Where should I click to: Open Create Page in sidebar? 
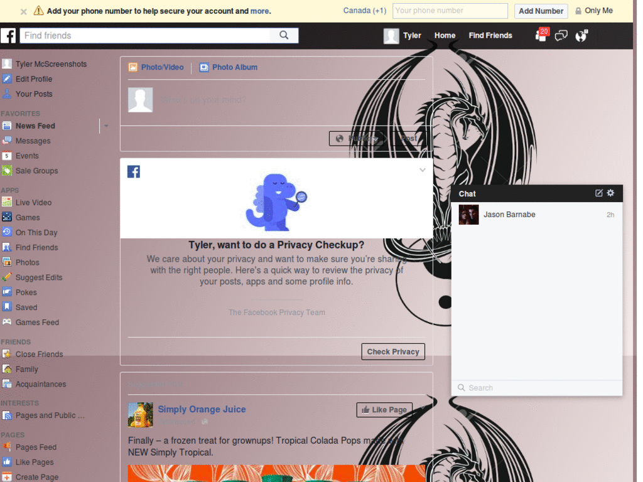30,477
